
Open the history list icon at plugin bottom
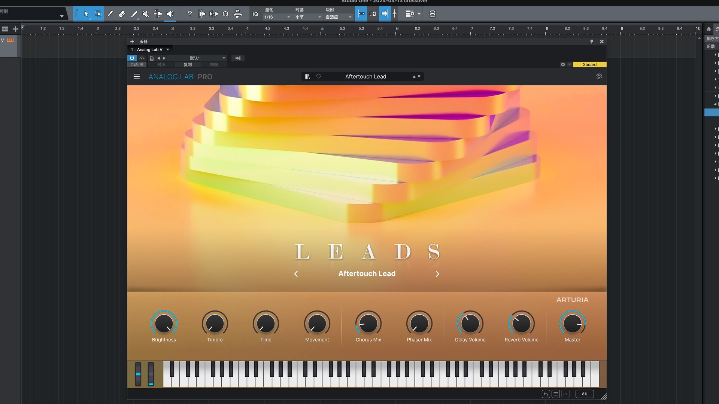(x=556, y=394)
